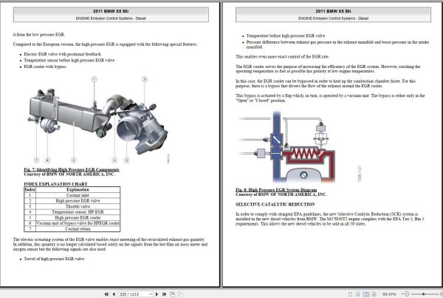Go to the next page
443x298 pixels.
(157, 294)
